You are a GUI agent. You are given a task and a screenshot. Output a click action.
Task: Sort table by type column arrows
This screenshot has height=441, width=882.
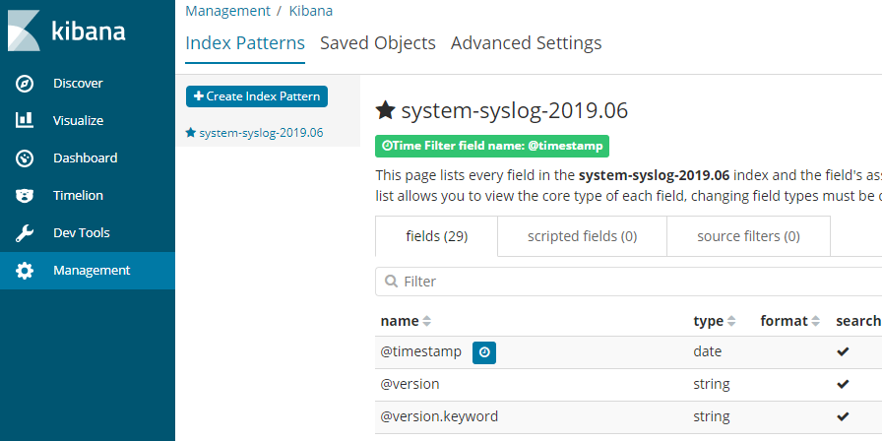(731, 321)
